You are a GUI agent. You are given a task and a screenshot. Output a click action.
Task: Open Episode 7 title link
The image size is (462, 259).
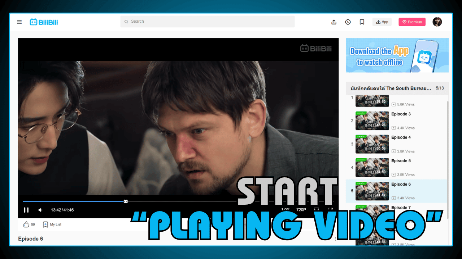coord(401,208)
